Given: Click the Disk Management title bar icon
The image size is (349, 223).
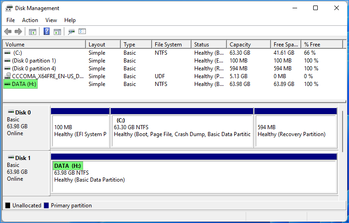Looking at the screenshot, I should pyautogui.click(x=9, y=8).
